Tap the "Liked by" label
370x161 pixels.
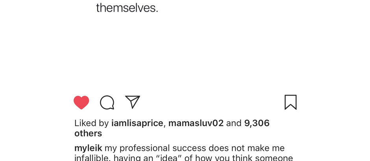(x=91, y=123)
